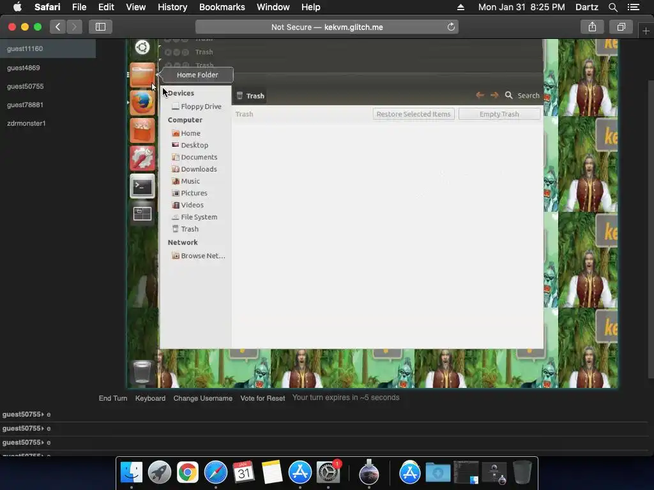The image size is (654, 490).
Task: Open File System in the sidebar
Action: (194, 217)
